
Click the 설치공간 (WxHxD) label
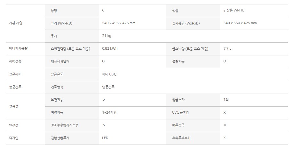(186, 23)
